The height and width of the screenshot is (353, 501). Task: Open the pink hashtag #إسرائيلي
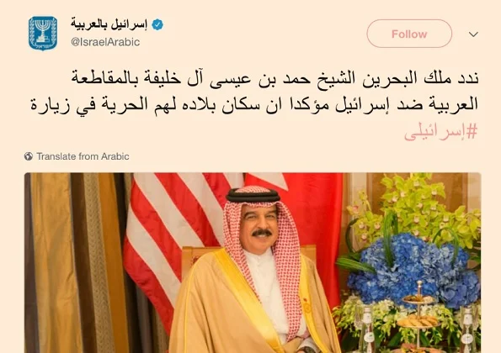[440, 132]
